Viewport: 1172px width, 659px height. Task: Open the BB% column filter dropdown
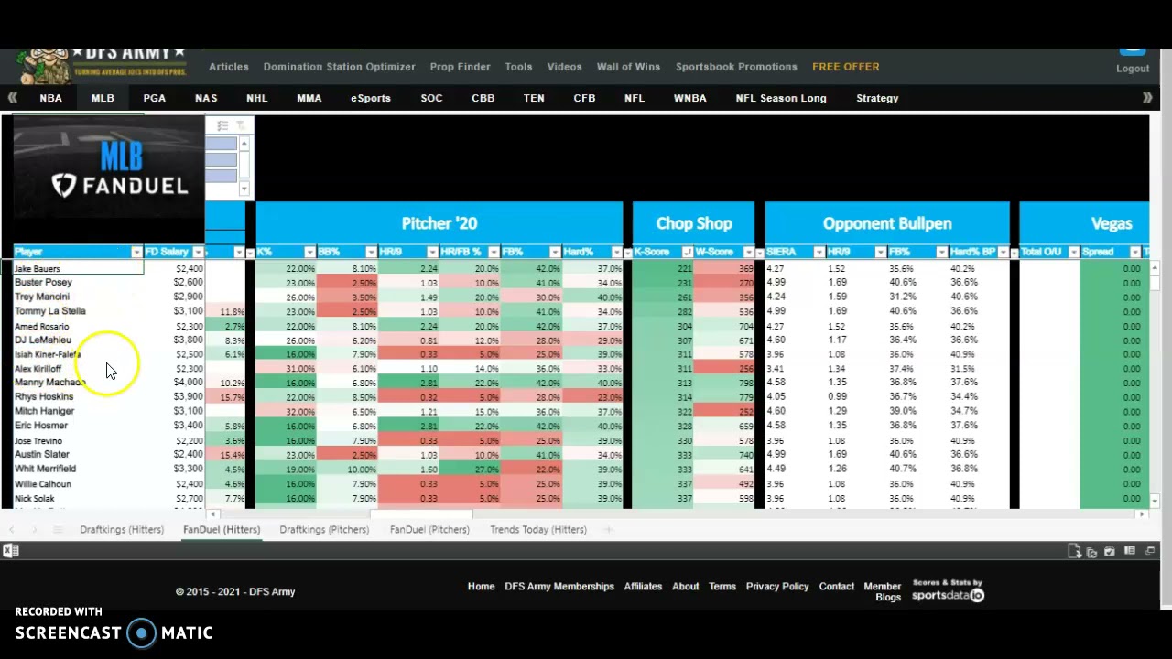371,253
